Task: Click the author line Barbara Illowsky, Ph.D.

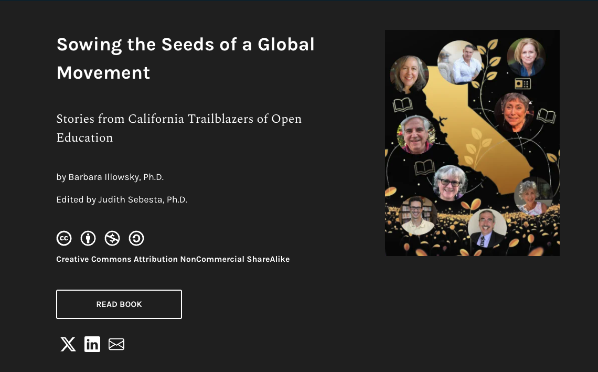Action: tap(110, 177)
